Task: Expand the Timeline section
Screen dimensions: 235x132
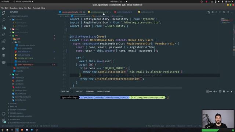Action: click(x=14, y=107)
